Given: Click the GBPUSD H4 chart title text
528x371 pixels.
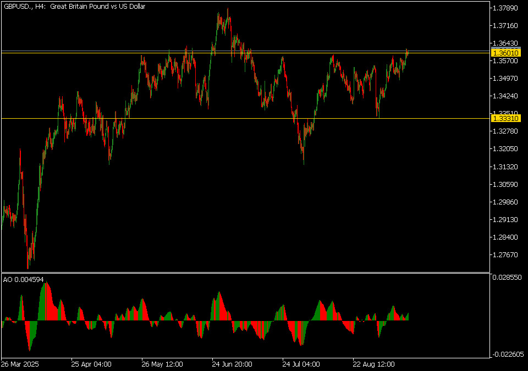Looking at the screenshot, I should 74,7.
